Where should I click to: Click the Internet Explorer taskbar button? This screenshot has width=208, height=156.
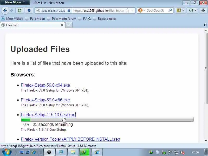point(97,152)
